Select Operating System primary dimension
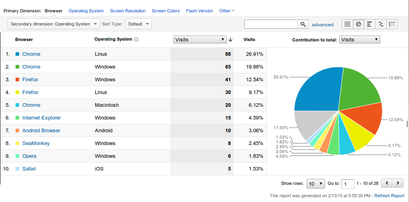 coord(86,11)
